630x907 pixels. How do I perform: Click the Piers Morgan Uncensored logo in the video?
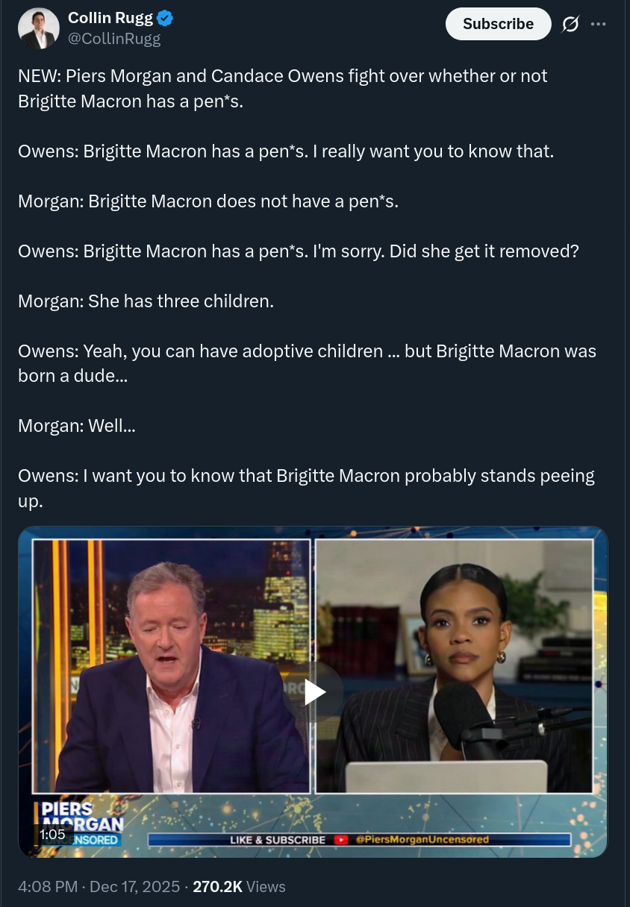click(x=79, y=823)
